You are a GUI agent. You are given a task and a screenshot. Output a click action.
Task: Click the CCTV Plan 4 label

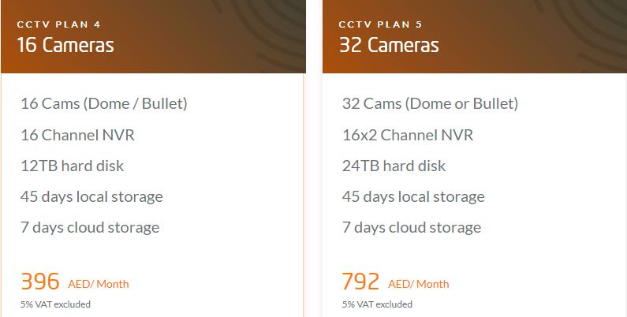tap(58, 24)
